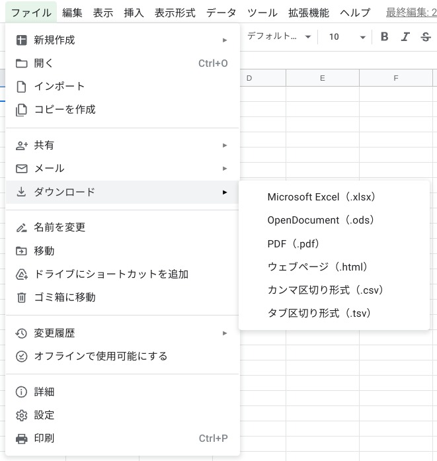This screenshot has height=461, width=437.
Task: Open the font size dropdown showing 10
Action: [x=347, y=37]
